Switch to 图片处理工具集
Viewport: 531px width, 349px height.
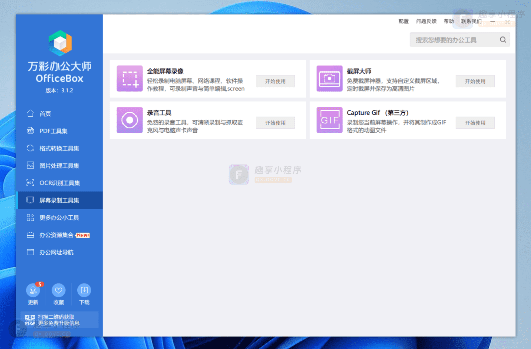60,166
